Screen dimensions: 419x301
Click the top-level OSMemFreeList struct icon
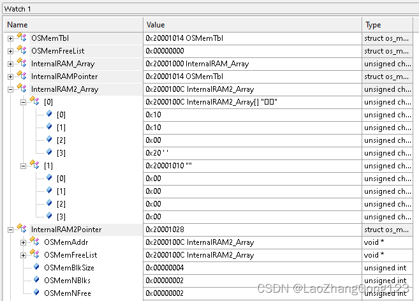click(22, 50)
